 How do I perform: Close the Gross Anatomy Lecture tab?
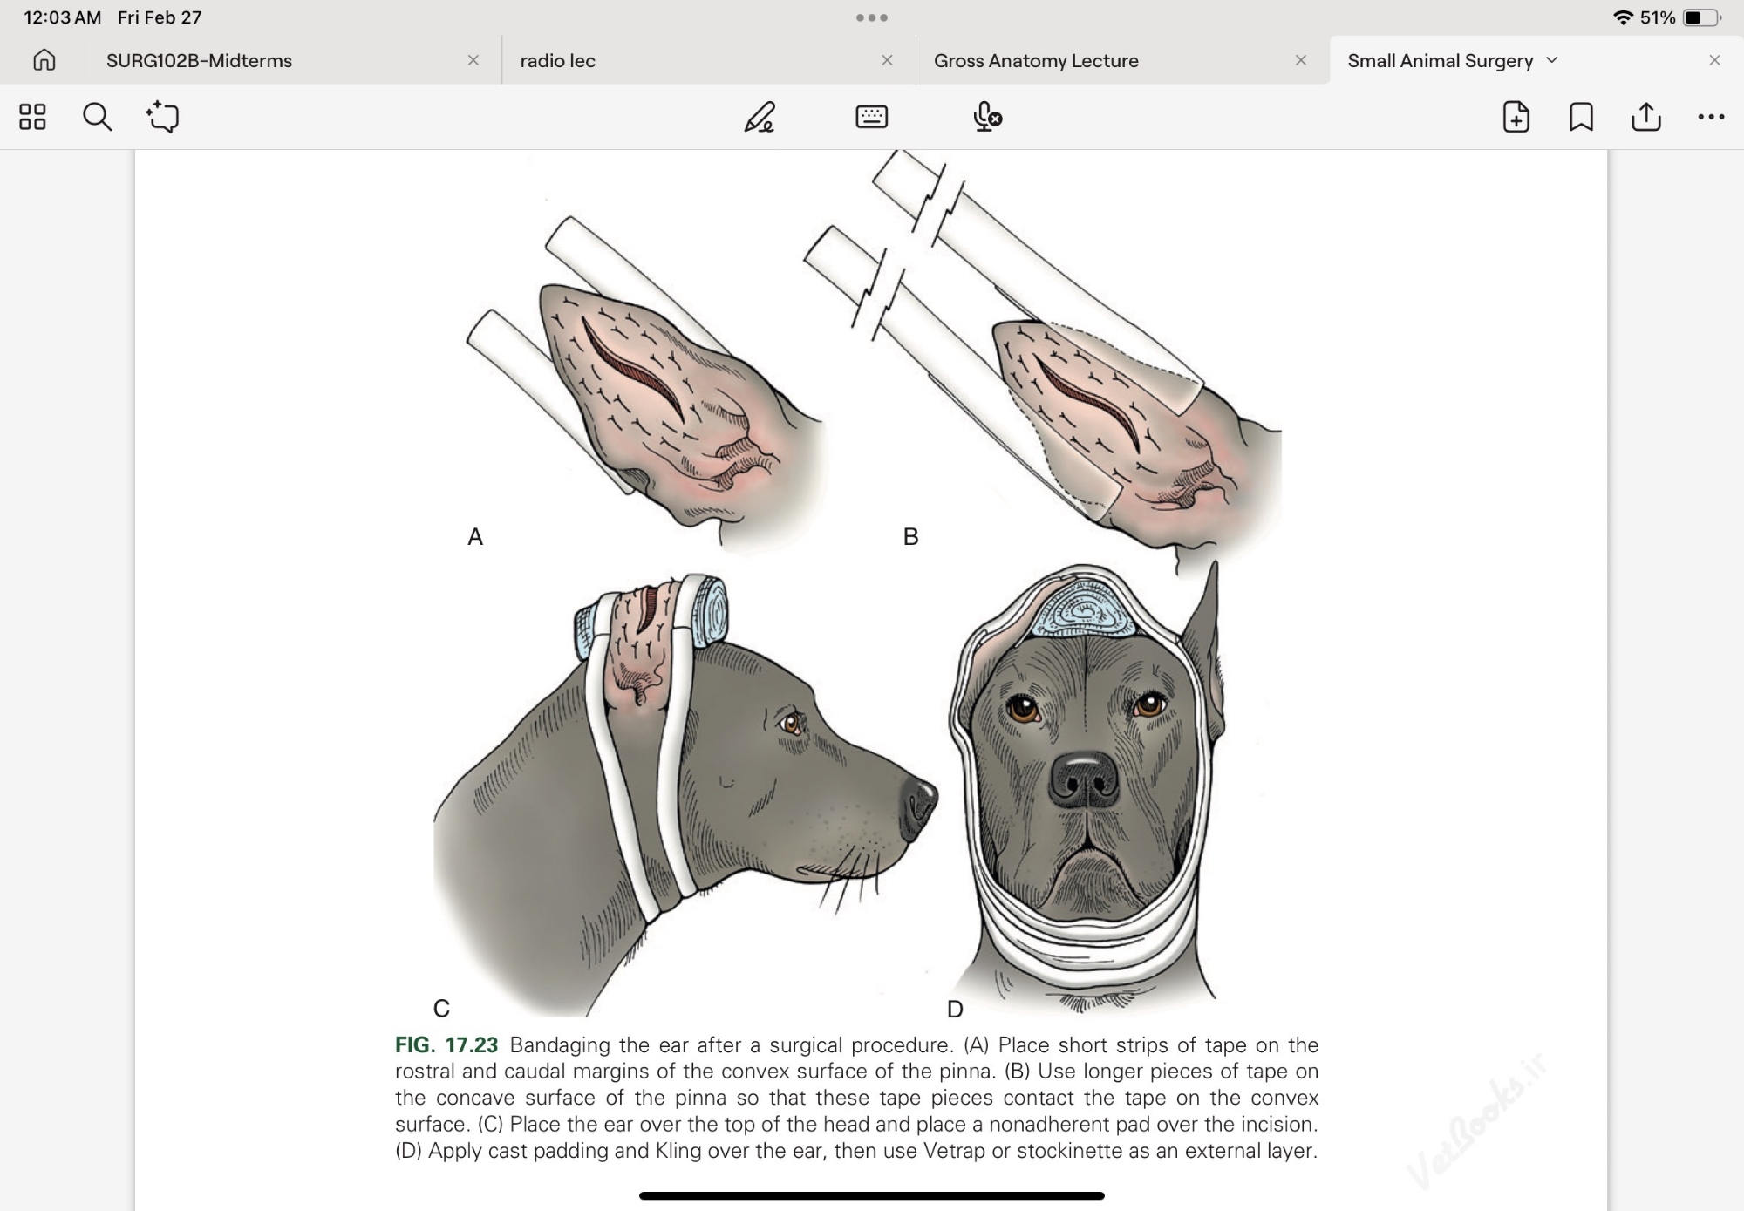point(1300,60)
